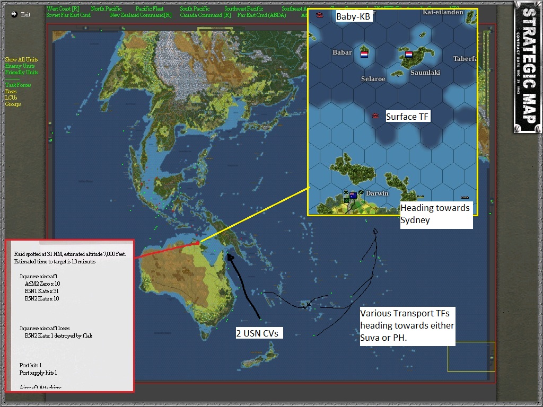Enable the Show All Units filter

click(x=21, y=59)
